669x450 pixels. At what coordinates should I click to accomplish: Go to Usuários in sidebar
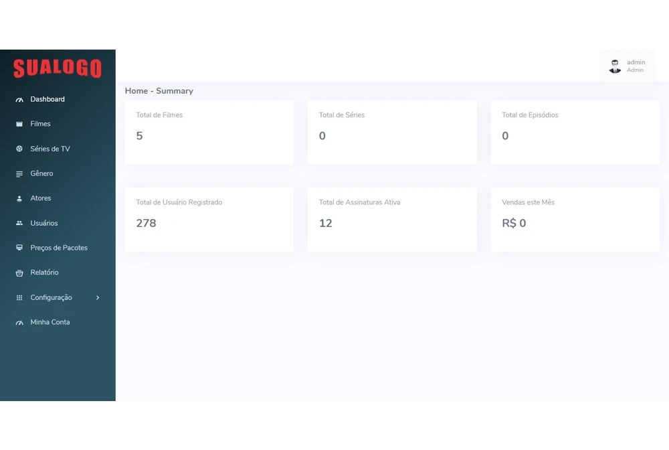[43, 223]
